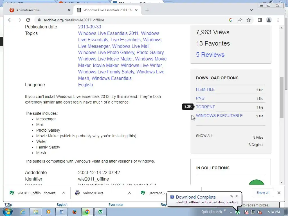The height and width of the screenshot is (216, 288).
Task: Click SHOW ALL download files
Action: coord(204,136)
